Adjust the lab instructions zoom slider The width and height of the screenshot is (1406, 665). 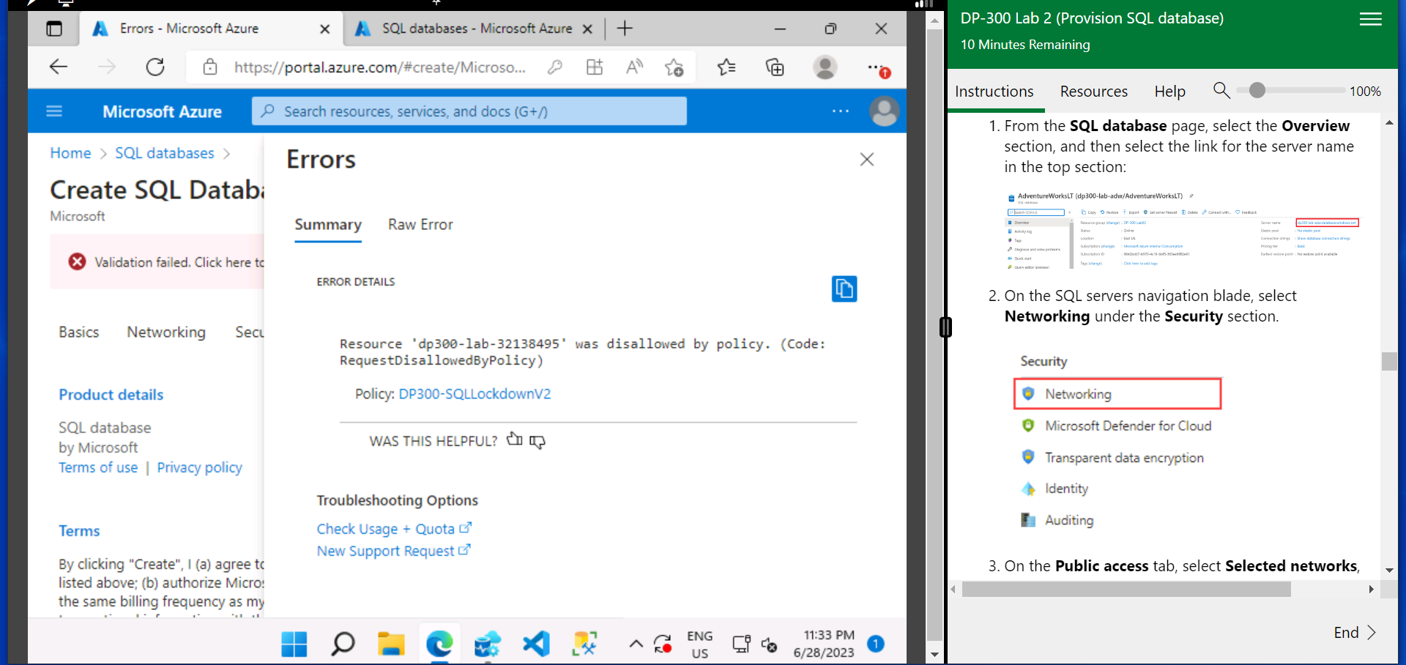pyautogui.click(x=1257, y=90)
